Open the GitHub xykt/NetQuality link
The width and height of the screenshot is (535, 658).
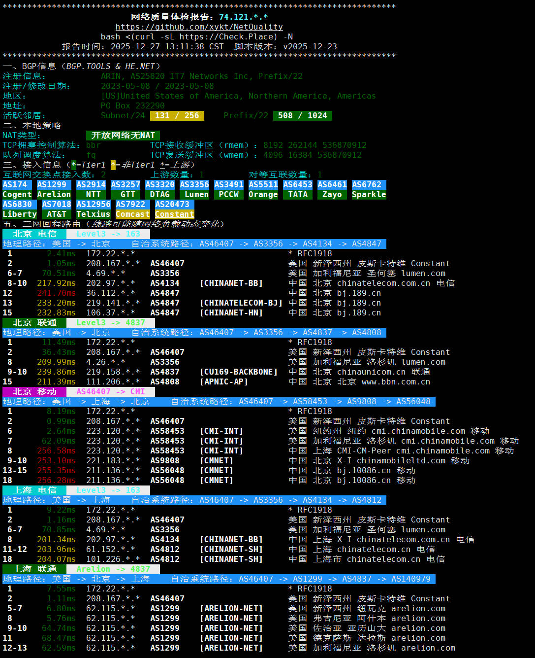[199, 27]
